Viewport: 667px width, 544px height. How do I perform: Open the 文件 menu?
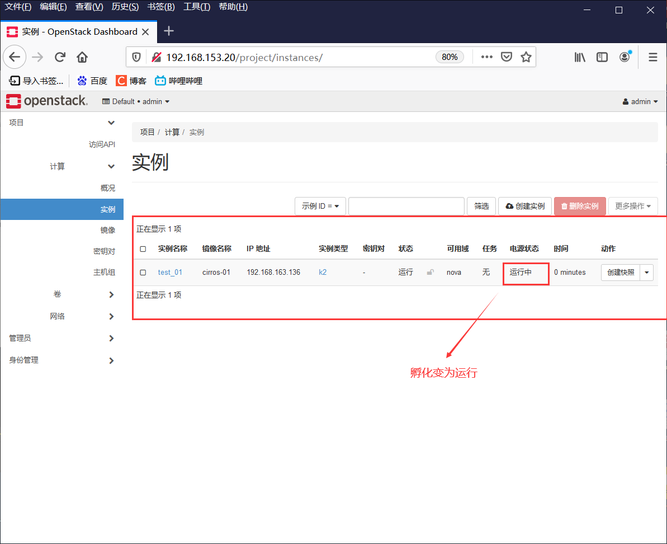[17, 7]
